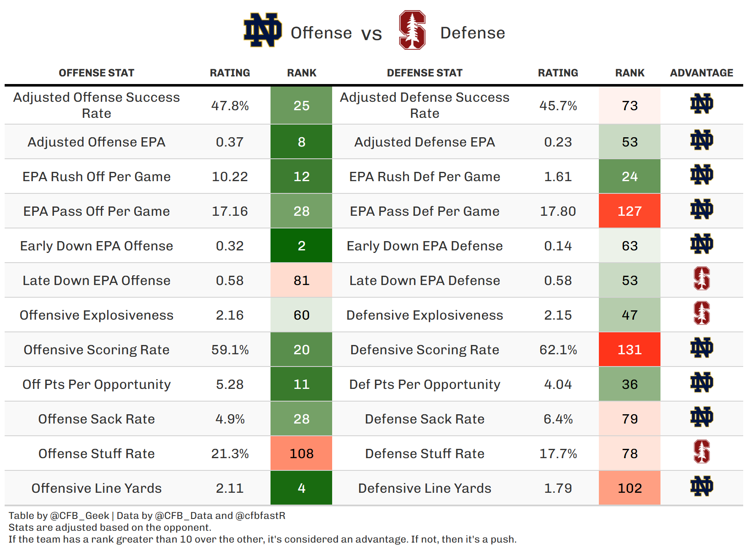Click the red rank 127 defense cell
747x554 pixels.
coord(629,211)
